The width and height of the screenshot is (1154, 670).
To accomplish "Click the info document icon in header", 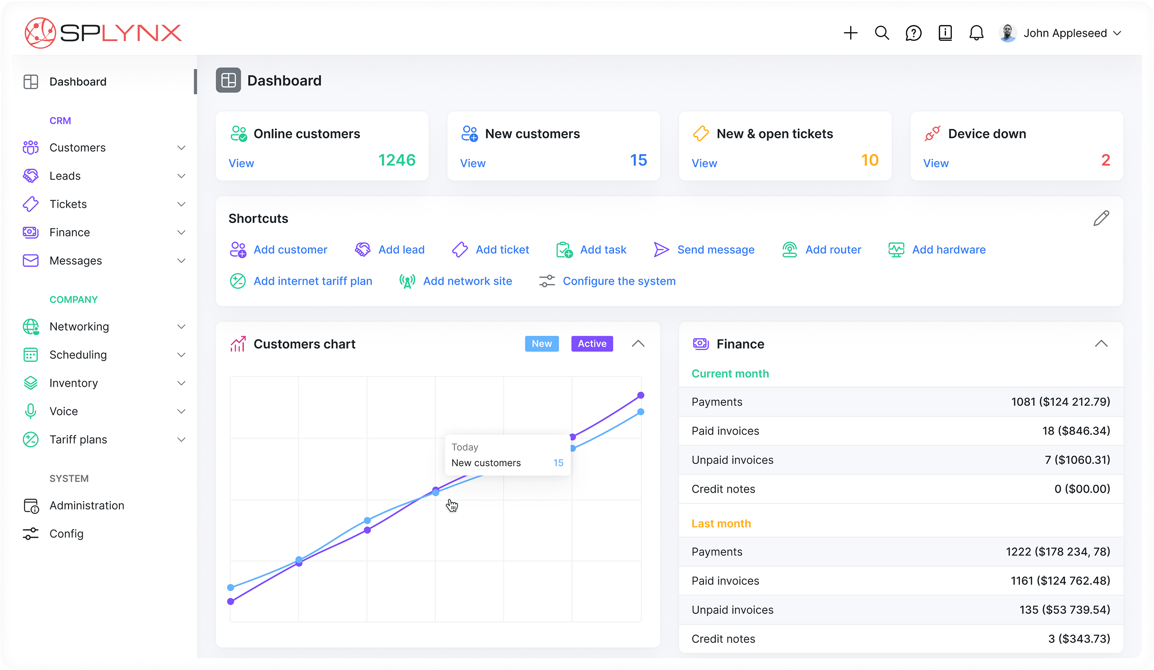I will (945, 33).
